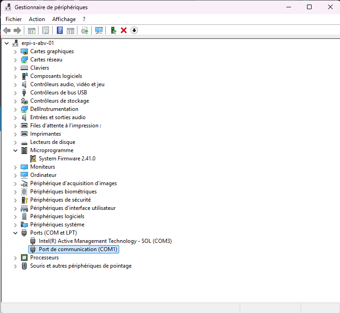Open the Affichage menu
The image size is (340, 313).
64,19
